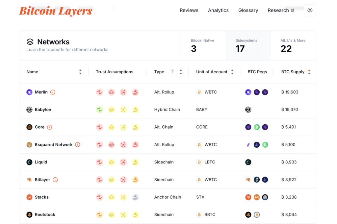Sort by Unit of Account

(x=232, y=72)
